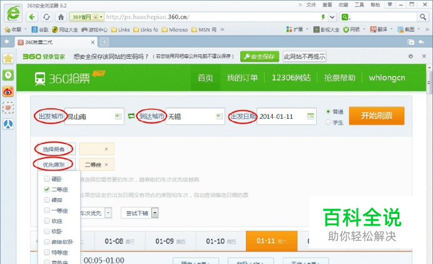433x264 pixels.
Task: Select the 学生 ticket radio button
Action: click(328, 122)
